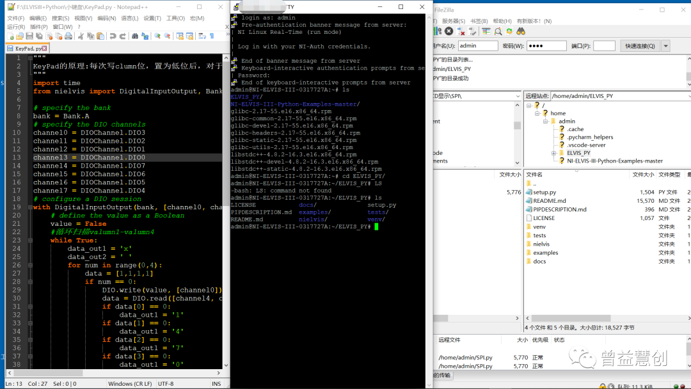Collapse the root / node in remote tree
This screenshot has height=389, width=691.
529,106
